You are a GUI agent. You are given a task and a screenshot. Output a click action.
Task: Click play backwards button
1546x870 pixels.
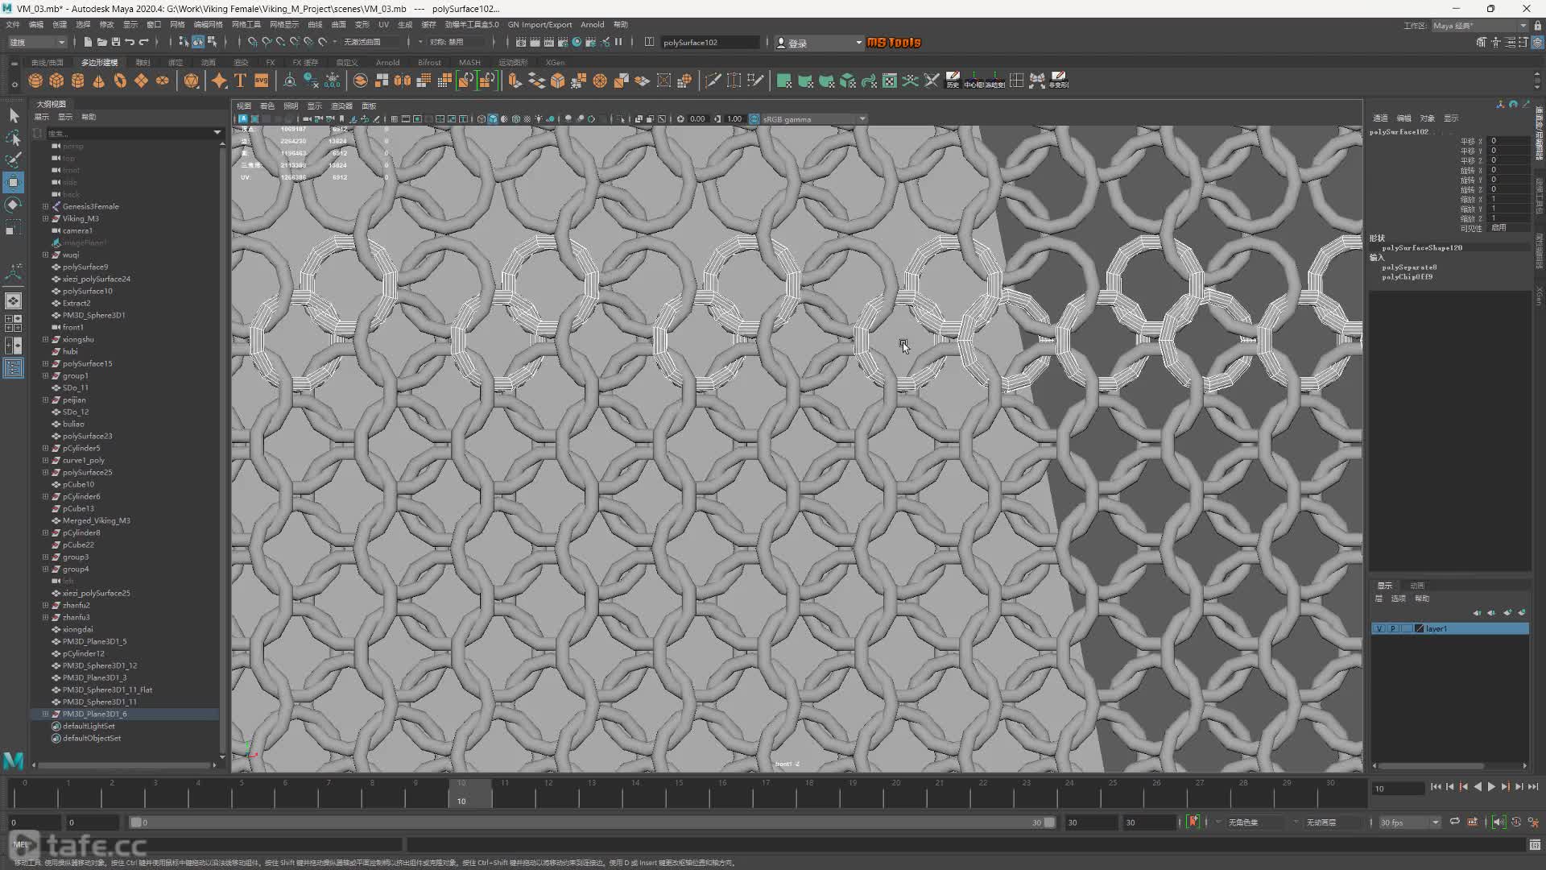tap(1478, 787)
